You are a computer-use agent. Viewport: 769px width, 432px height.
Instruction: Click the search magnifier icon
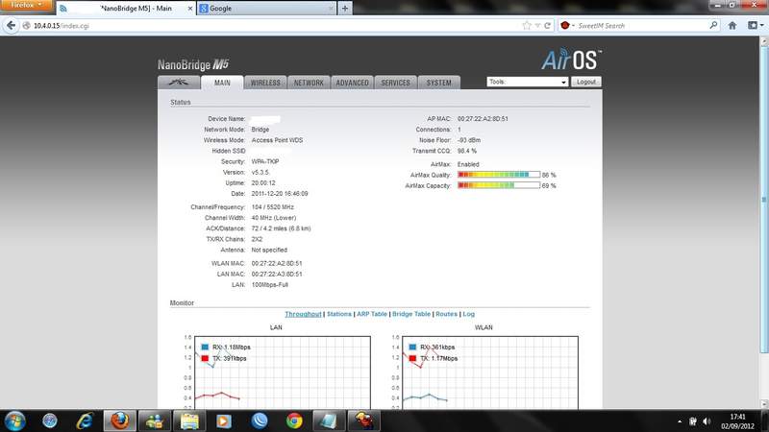click(x=713, y=25)
